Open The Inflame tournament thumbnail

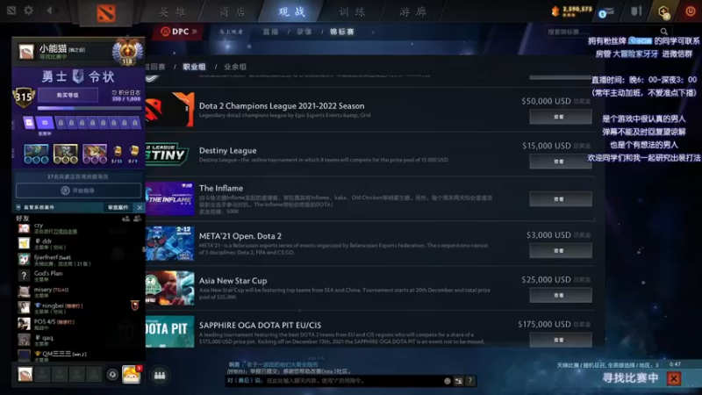(169, 198)
